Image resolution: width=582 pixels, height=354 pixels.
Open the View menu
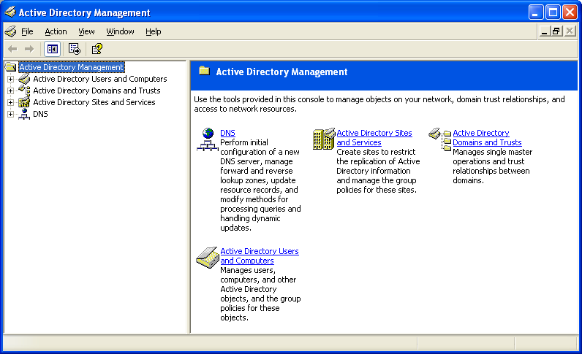[86, 31]
